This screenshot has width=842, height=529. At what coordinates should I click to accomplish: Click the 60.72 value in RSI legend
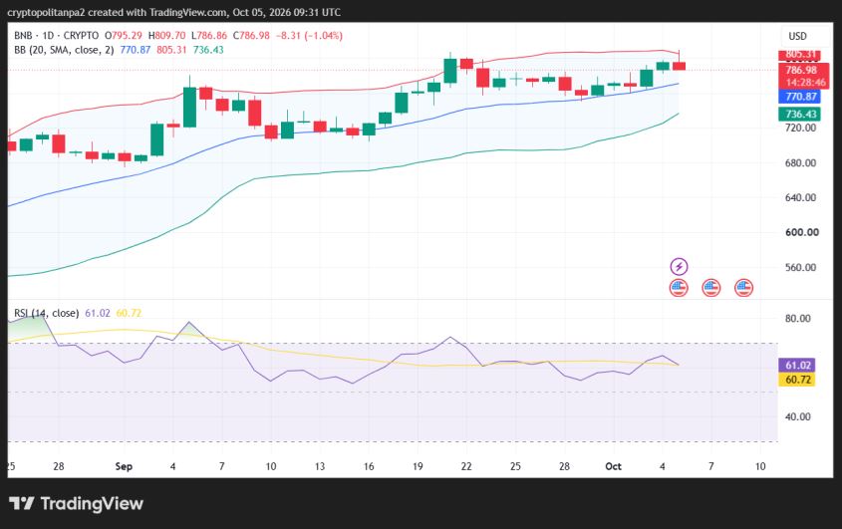(x=129, y=313)
